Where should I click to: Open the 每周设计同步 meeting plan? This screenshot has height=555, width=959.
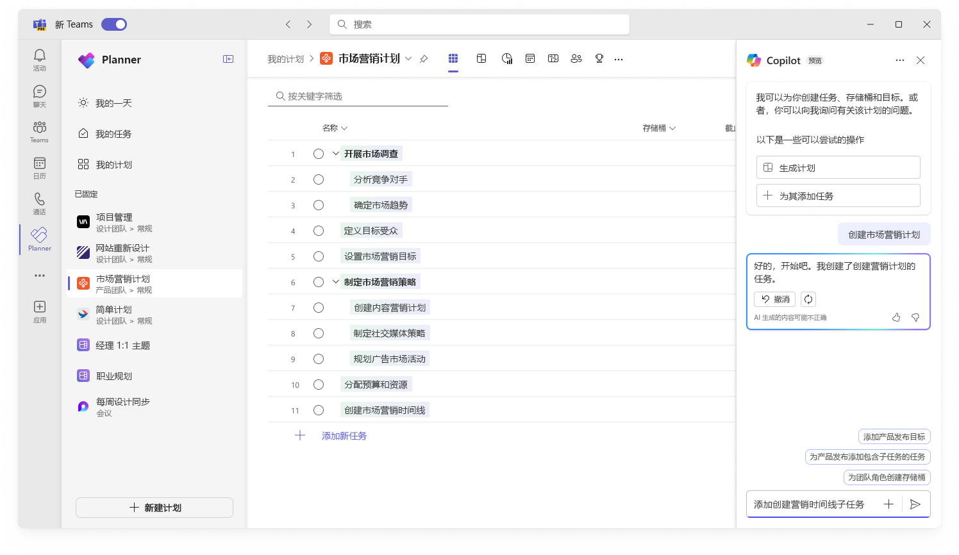(155, 407)
